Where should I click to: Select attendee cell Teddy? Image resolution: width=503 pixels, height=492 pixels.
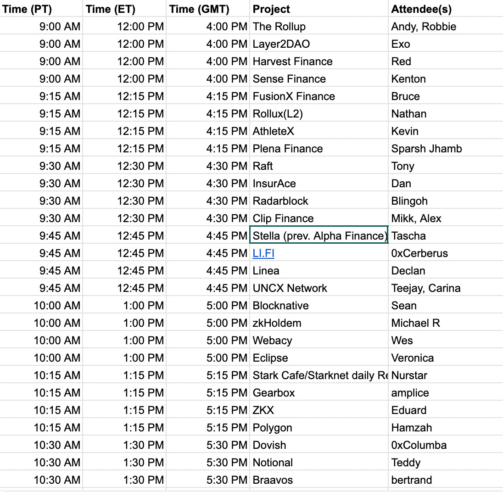tap(446, 462)
